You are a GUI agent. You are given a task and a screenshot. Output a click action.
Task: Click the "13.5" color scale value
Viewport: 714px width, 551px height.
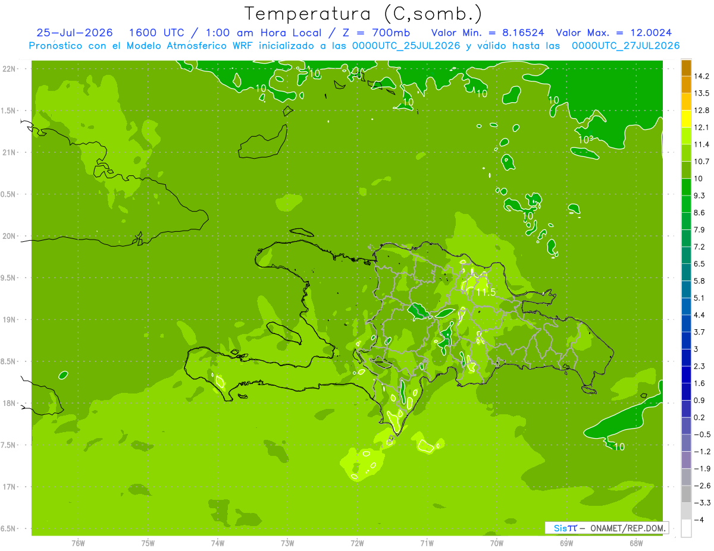[x=702, y=93]
